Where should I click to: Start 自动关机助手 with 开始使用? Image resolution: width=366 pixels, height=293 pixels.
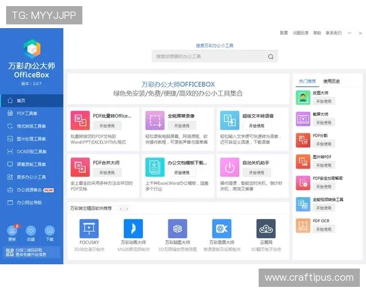coord(257,173)
